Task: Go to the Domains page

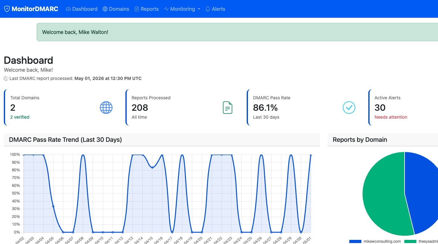Action: (x=116, y=9)
